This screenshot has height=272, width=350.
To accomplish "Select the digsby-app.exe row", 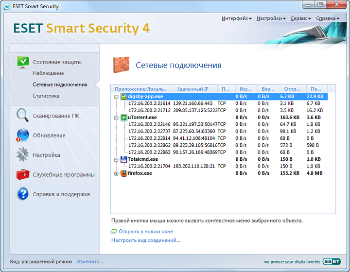I will pos(224,97).
